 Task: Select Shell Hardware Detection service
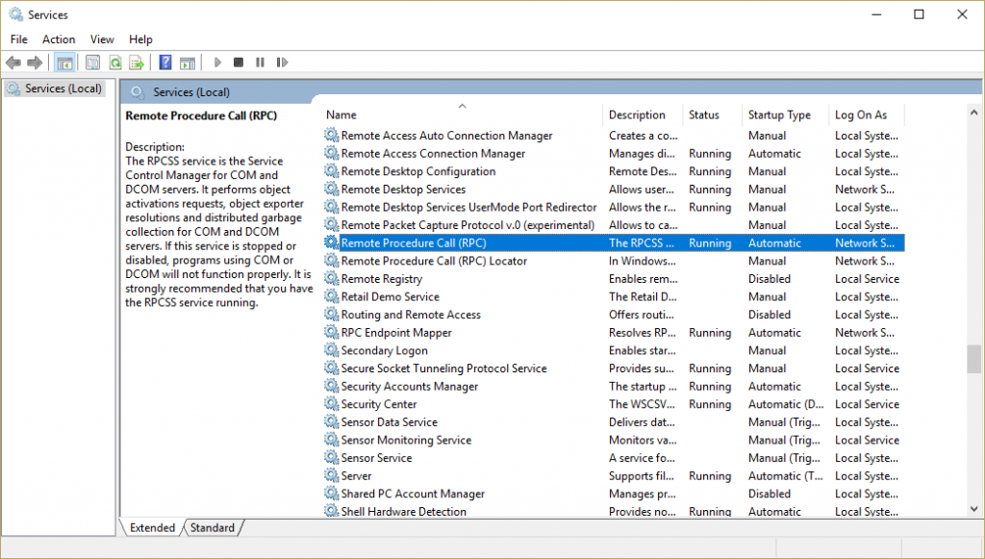click(x=404, y=511)
